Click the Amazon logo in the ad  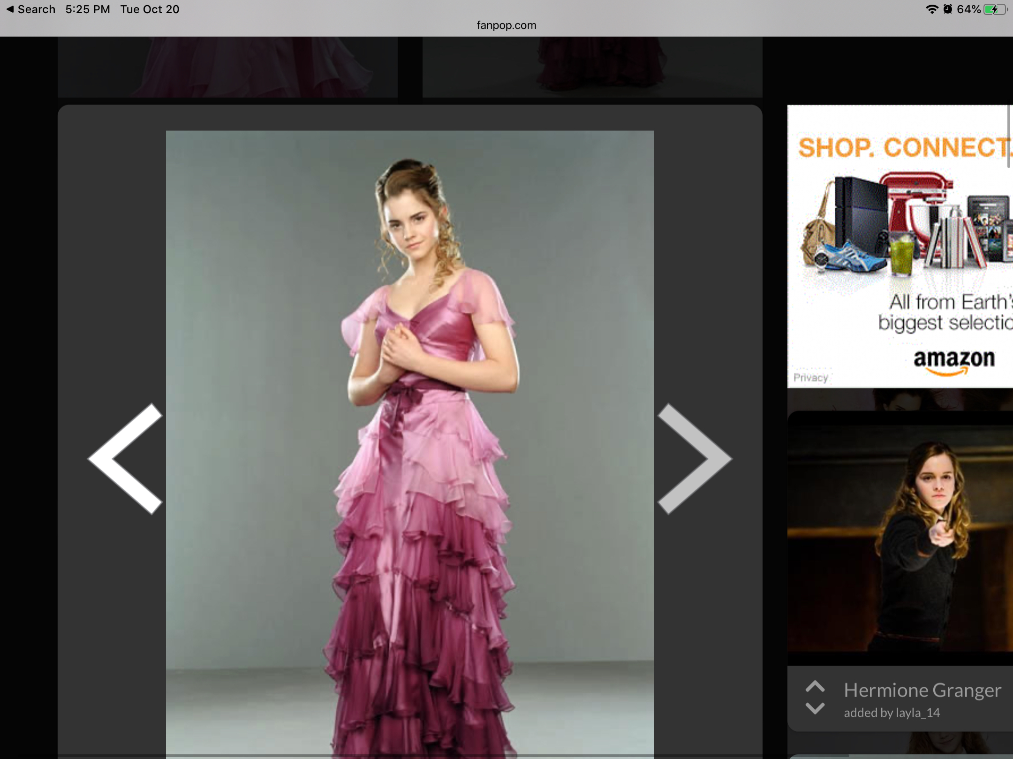(x=954, y=361)
